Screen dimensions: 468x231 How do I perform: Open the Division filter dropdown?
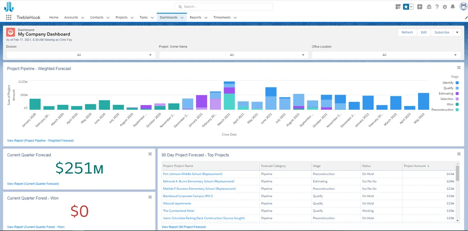click(81, 55)
